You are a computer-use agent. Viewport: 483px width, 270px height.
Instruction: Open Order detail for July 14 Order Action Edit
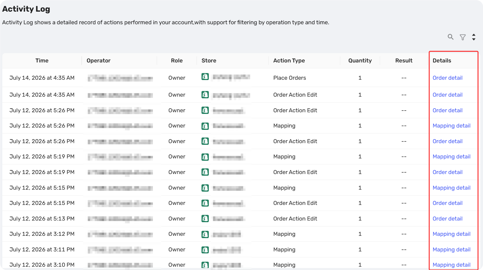pos(447,95)
